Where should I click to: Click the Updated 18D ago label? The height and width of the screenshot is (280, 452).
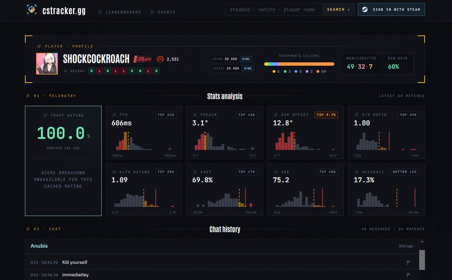[x=63, y=148]
